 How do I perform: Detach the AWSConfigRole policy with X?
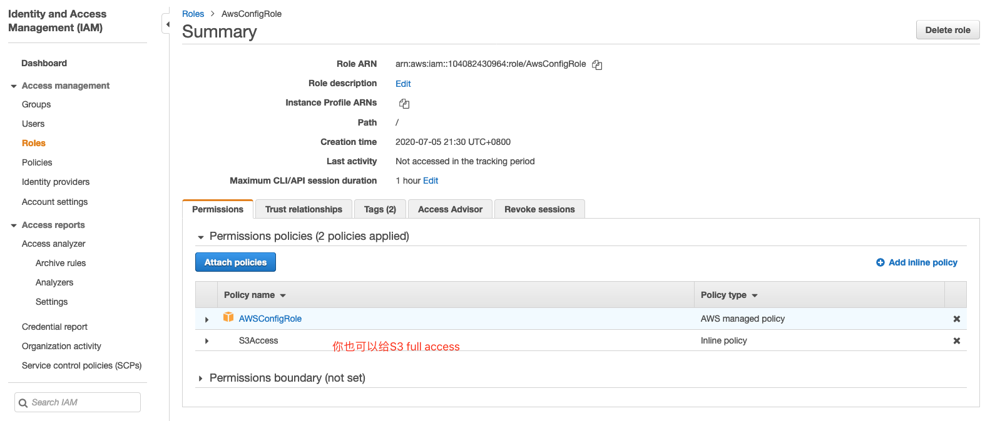pyautogui.click(x=956, y=319)
